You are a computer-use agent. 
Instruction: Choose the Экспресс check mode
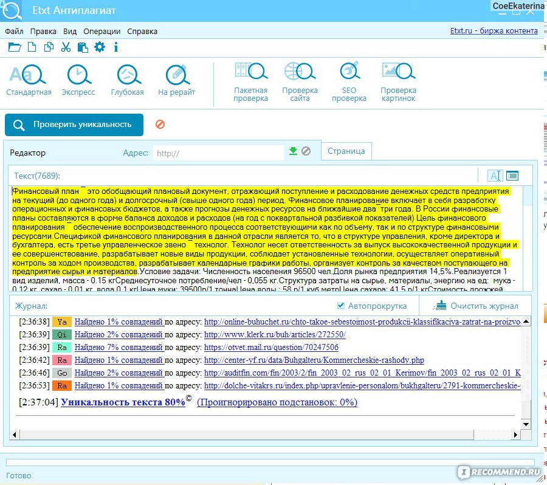point(78,79)
